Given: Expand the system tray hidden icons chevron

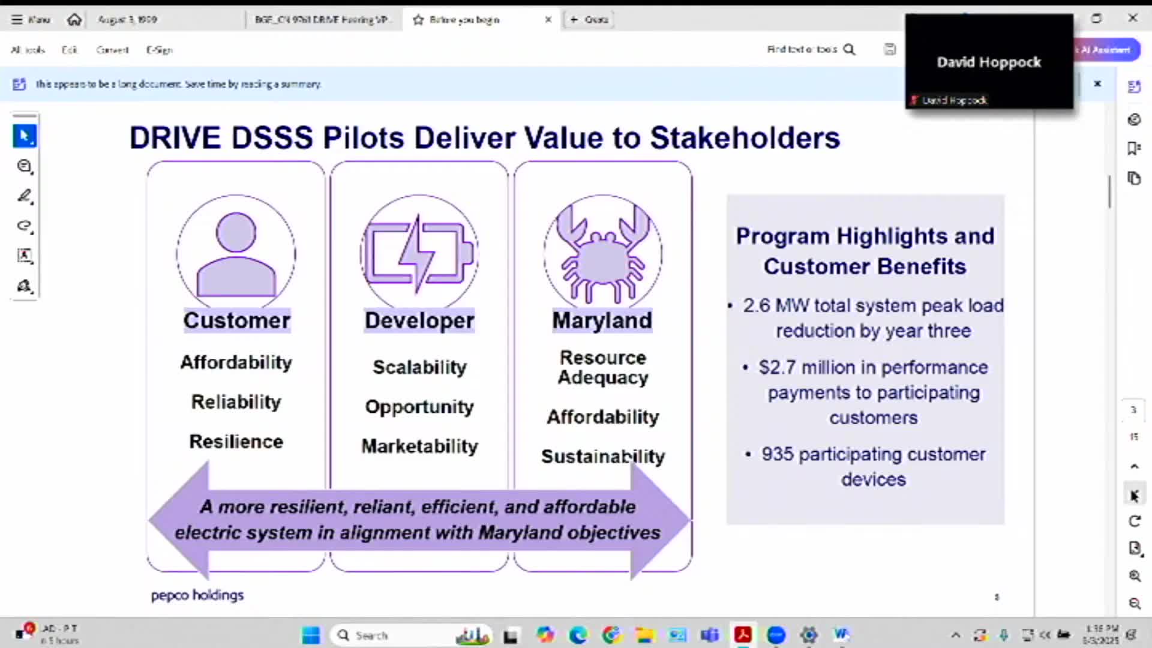Looking at the screenshot, I should pos(956,635).
